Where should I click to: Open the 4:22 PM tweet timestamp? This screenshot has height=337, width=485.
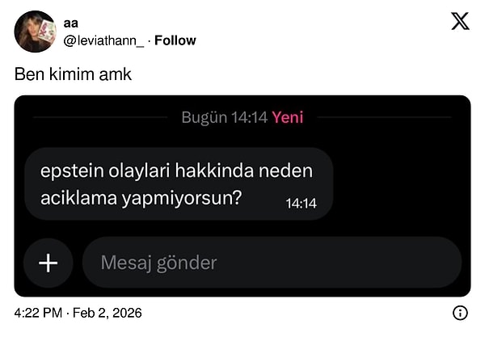pyautogui.click(x=38, y=313)
